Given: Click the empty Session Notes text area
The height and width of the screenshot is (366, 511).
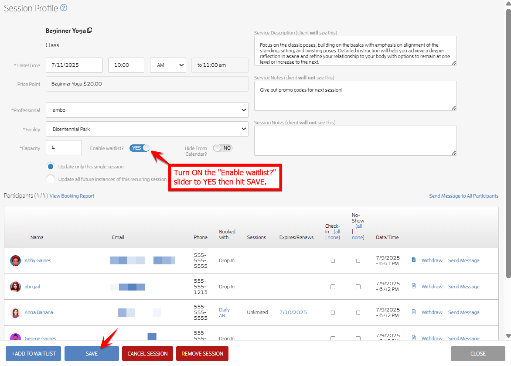Looking at the screenshot, I should point(355,140).
